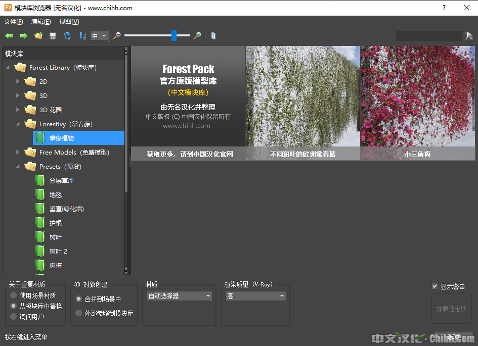Select 垂直(绿化墙) preset in tree
Image resolution: width=478 pixels, height=346 pixels.
tap(66, 209)
